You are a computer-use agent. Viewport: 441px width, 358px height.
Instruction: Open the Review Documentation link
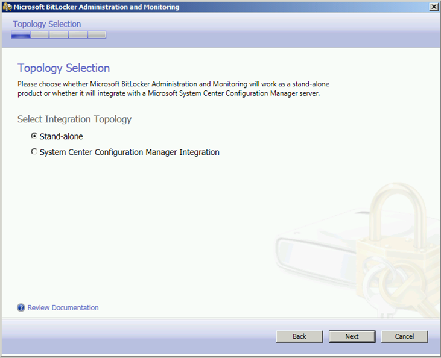[x=63, y=308]
